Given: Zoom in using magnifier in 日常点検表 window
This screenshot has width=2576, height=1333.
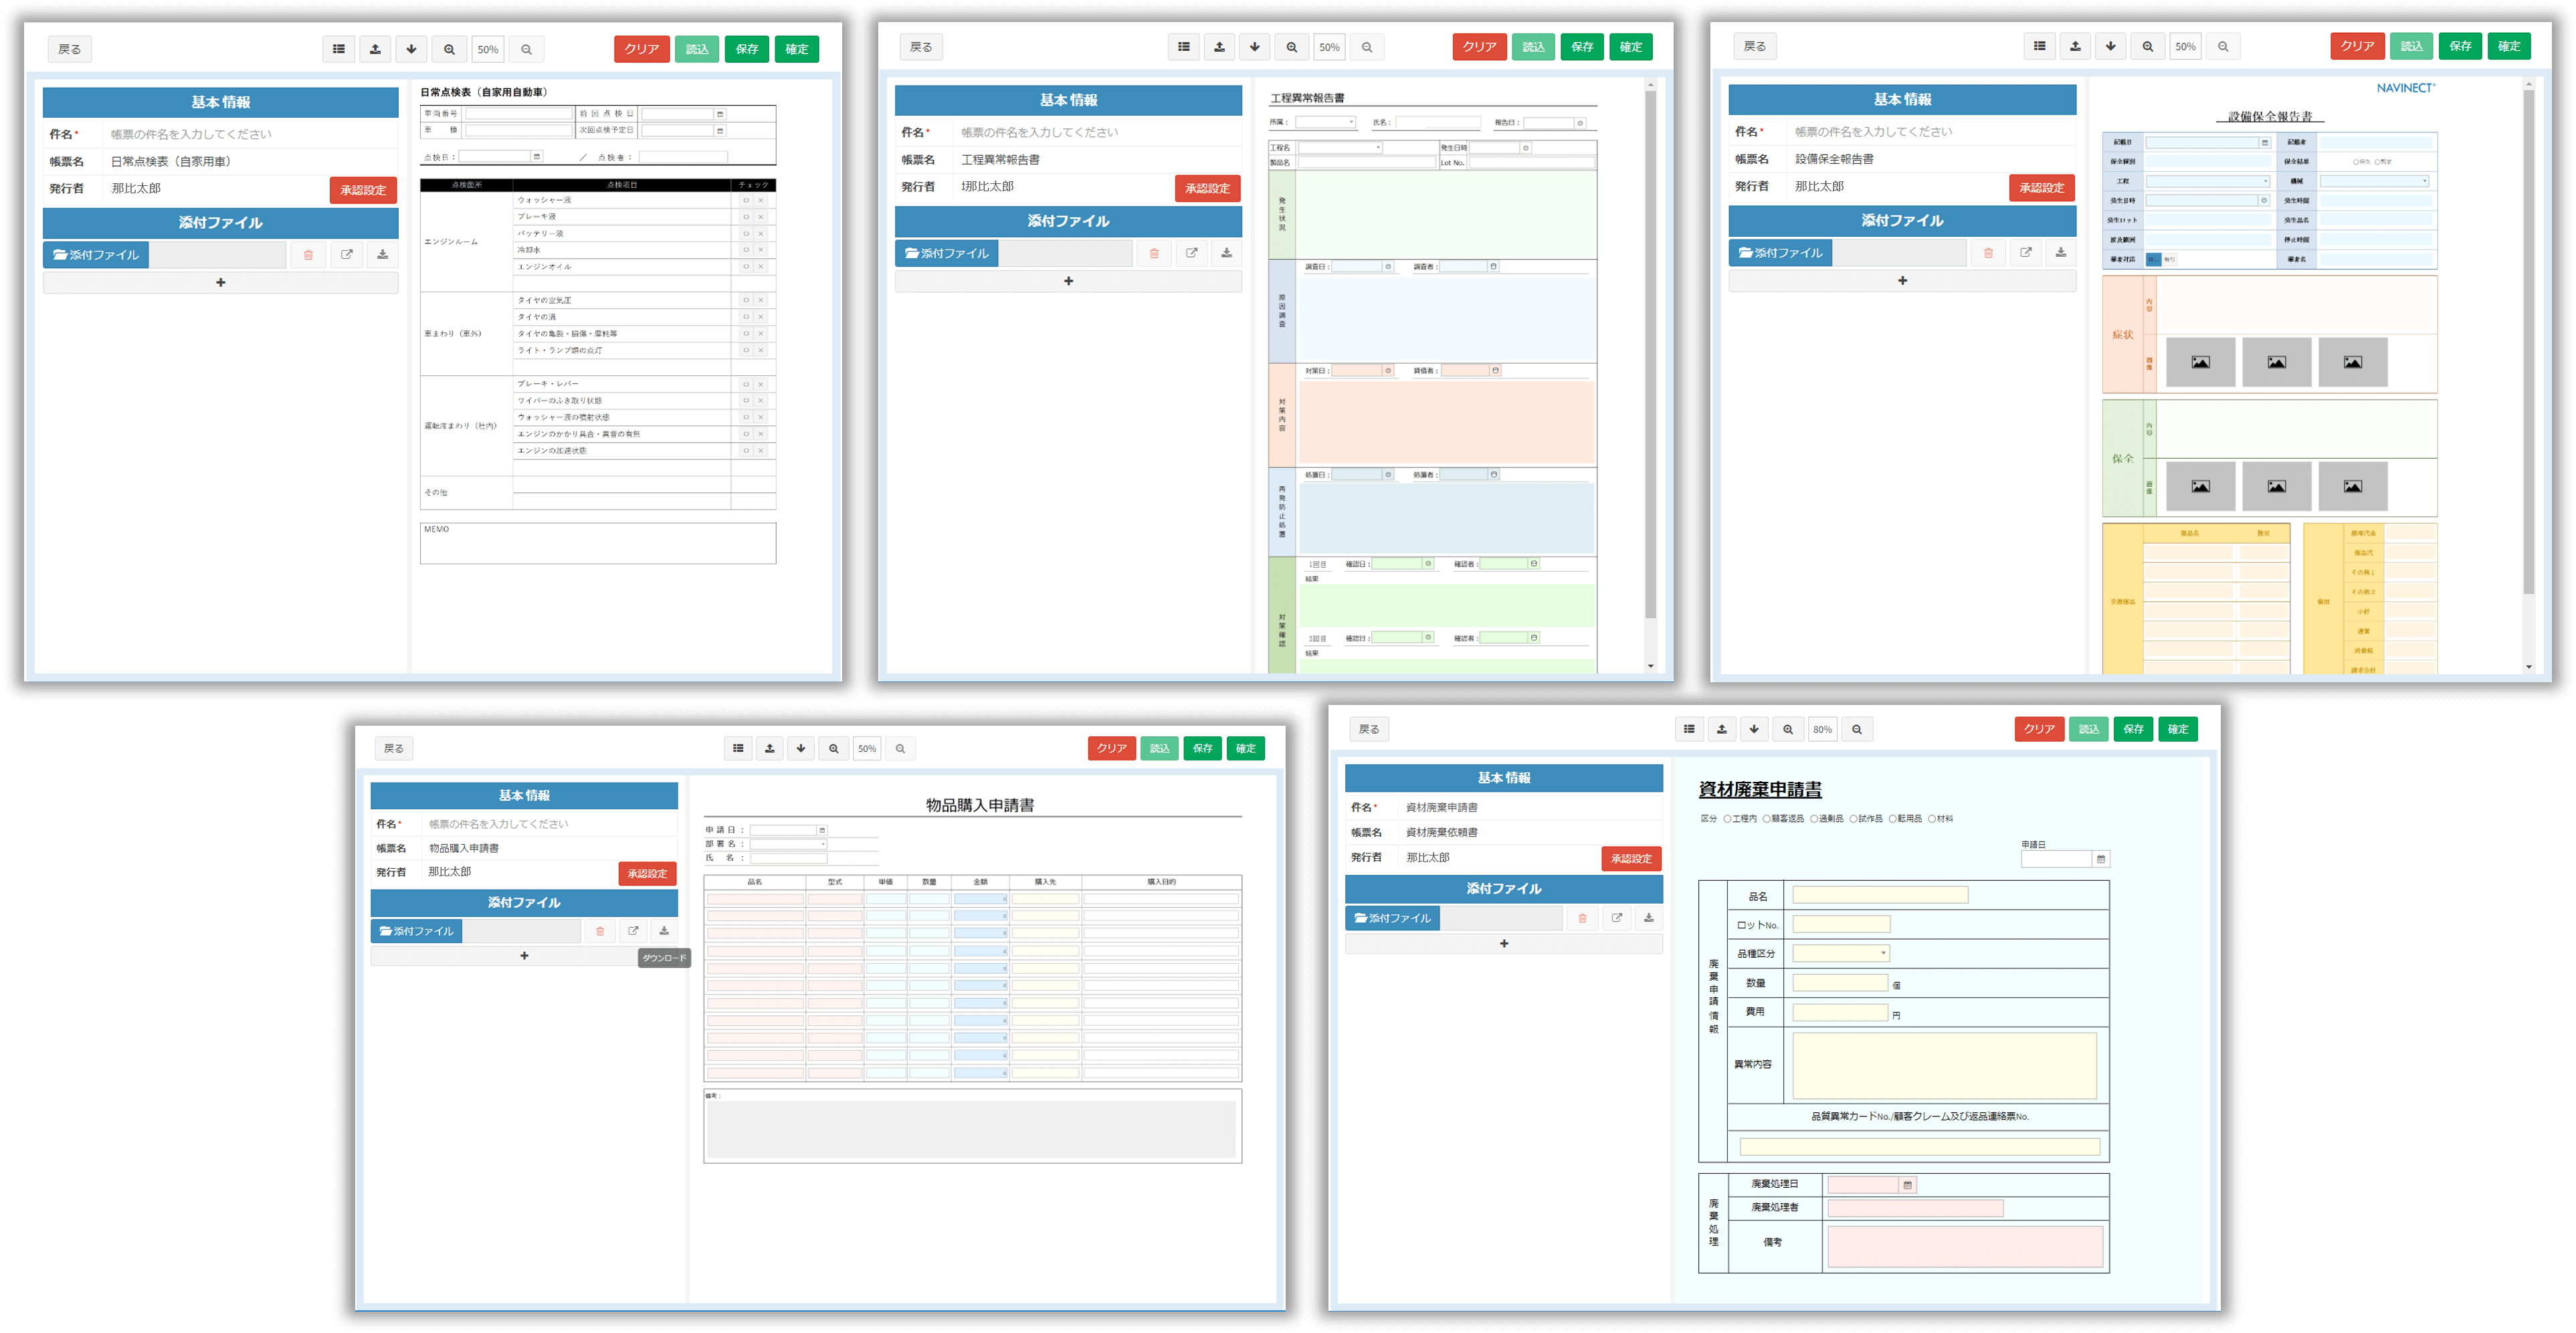Looking at the screenshot, I should (x=449, y=49).
